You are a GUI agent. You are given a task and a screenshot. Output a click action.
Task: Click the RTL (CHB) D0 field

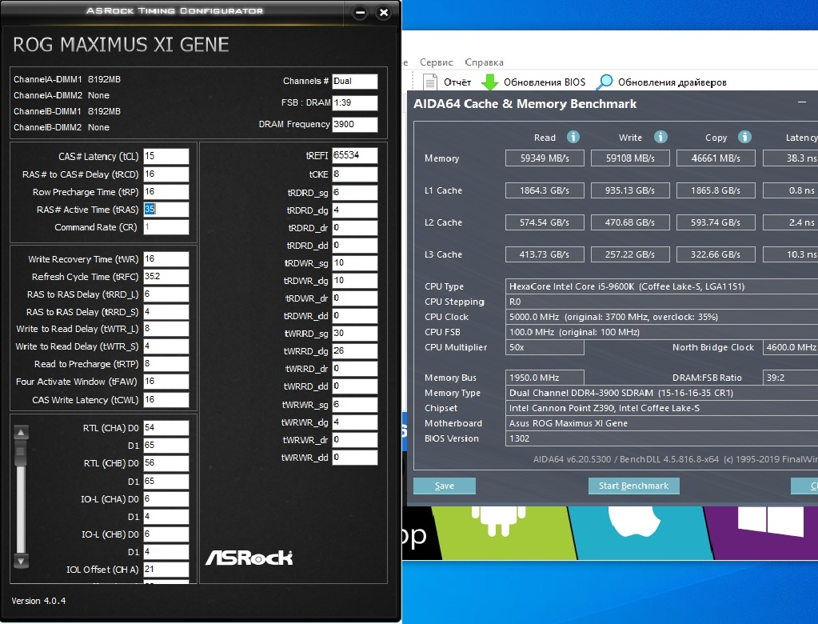pos(166,463)
